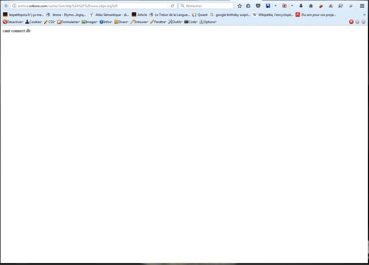Click the pencil add-on icon
This screenshot has height=265, width=369.
coord(351,6)
